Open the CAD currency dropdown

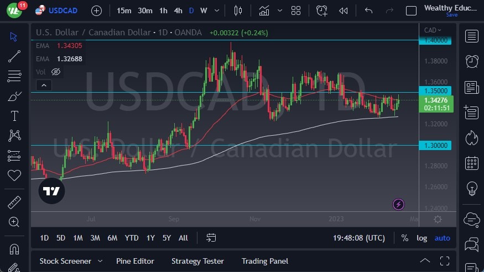[x=432, y=30]
